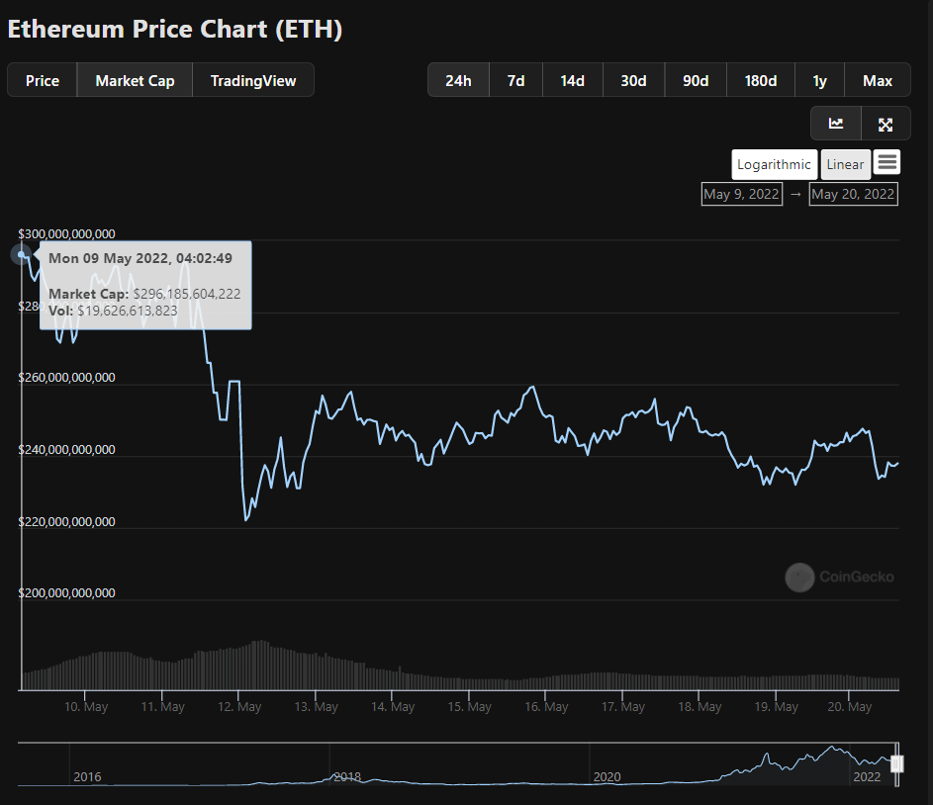Screen dimensions: 933x805
Task: Select the 7d time range
Action: (515, 80)
